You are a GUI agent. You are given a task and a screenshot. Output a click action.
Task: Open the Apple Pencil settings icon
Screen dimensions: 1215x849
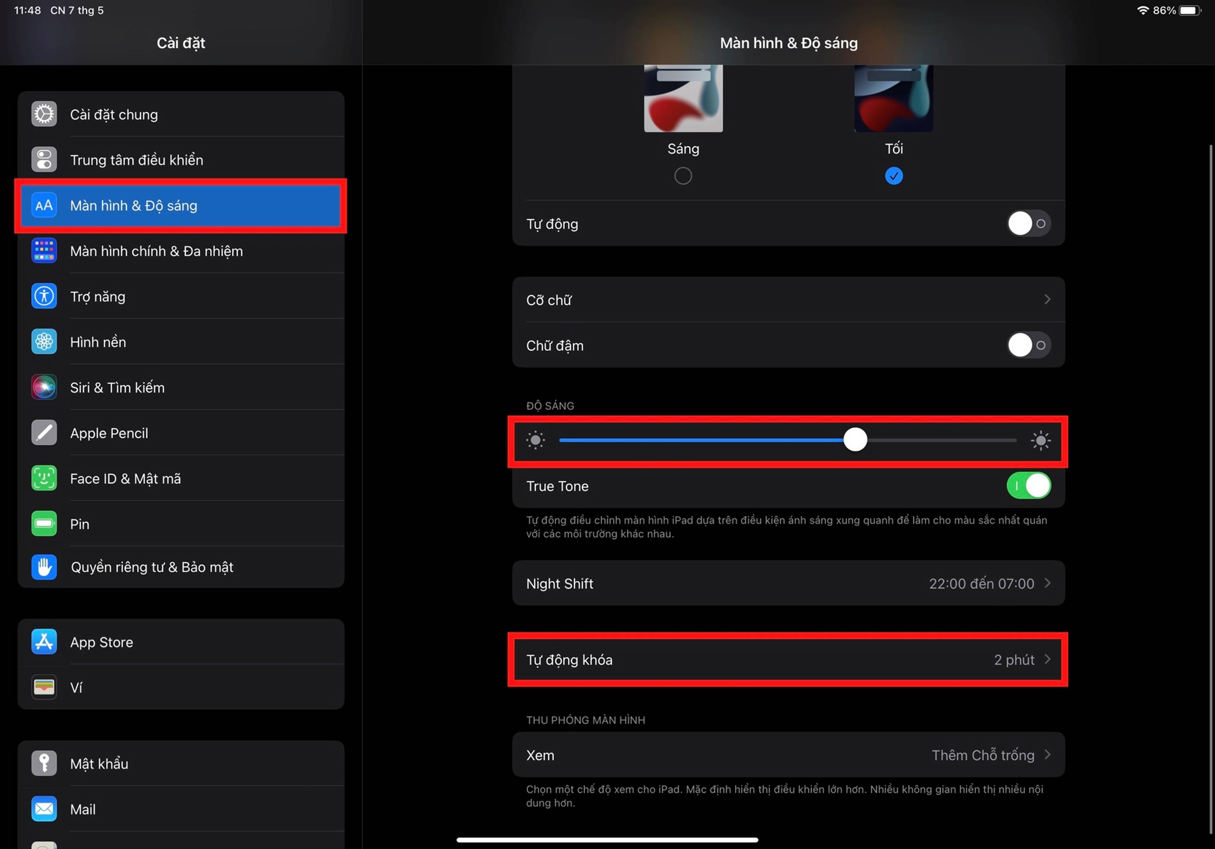click(44, 433)
